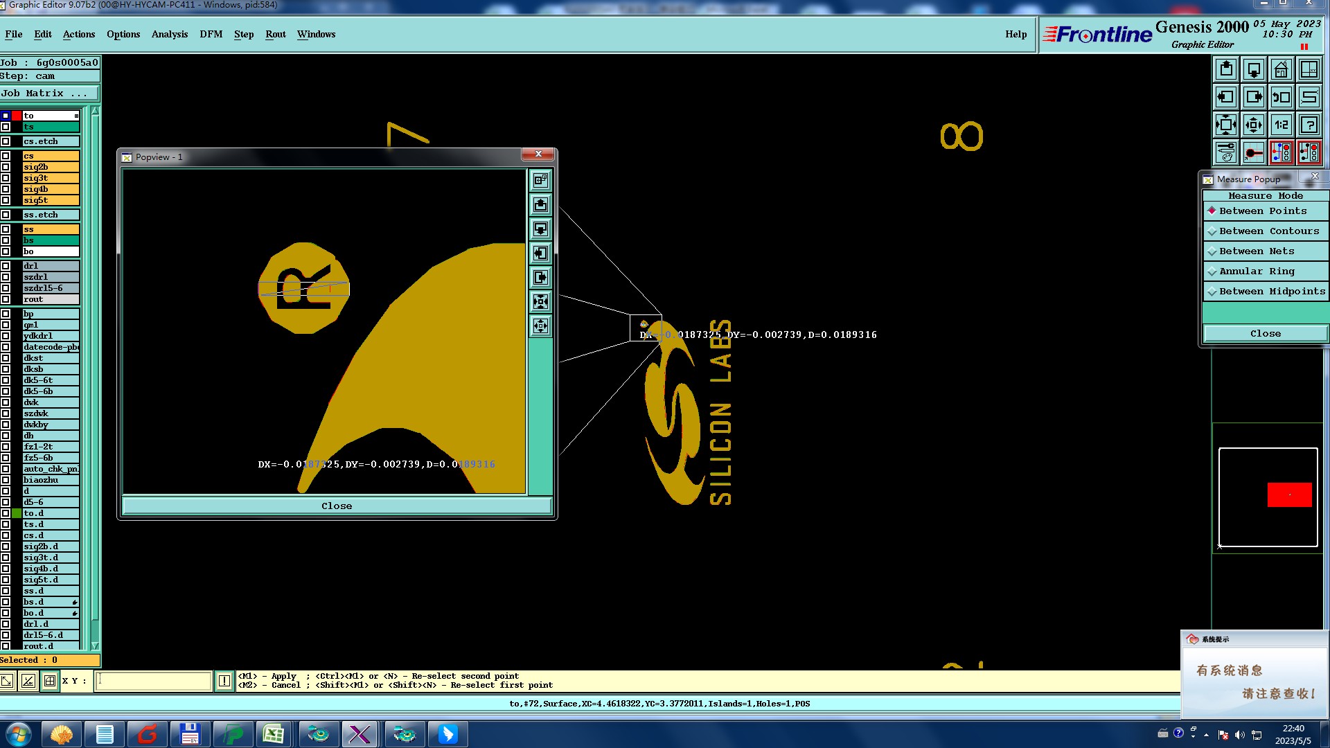Click layer list scrollbar up arrow
The height and width of the screenshot is (748, 1330).
pyautogui.click(x=95, y=111)
